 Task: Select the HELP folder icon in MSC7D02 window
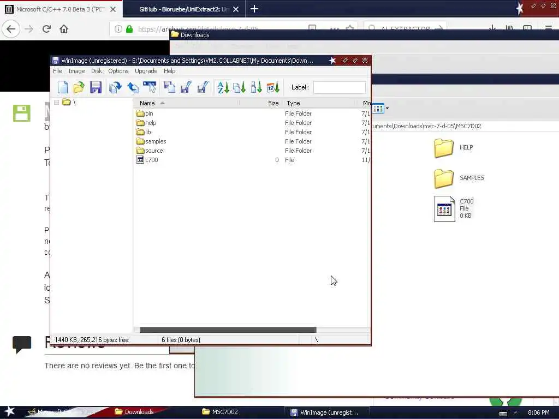tap(443, 148)
